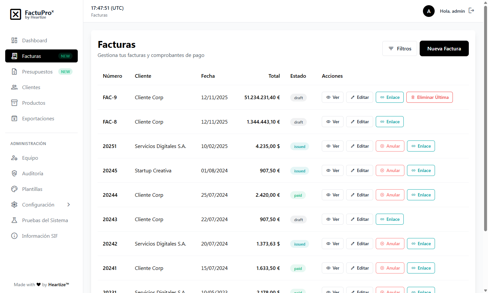Click the page vertical scrollbar
The image size is (488, 293).
pos(485,117)
